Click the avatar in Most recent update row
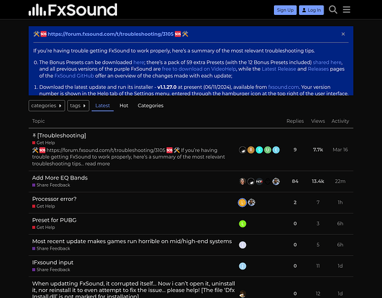 243,245
